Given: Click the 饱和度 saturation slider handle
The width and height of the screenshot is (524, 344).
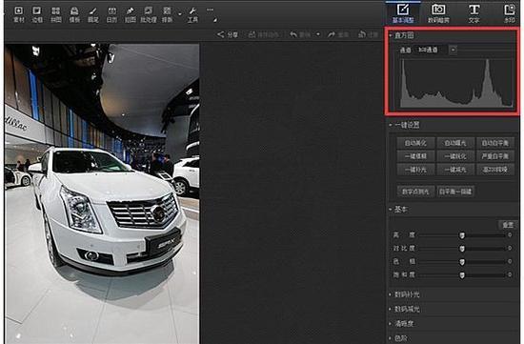Looking at the screenshot, I should point(462,275).
